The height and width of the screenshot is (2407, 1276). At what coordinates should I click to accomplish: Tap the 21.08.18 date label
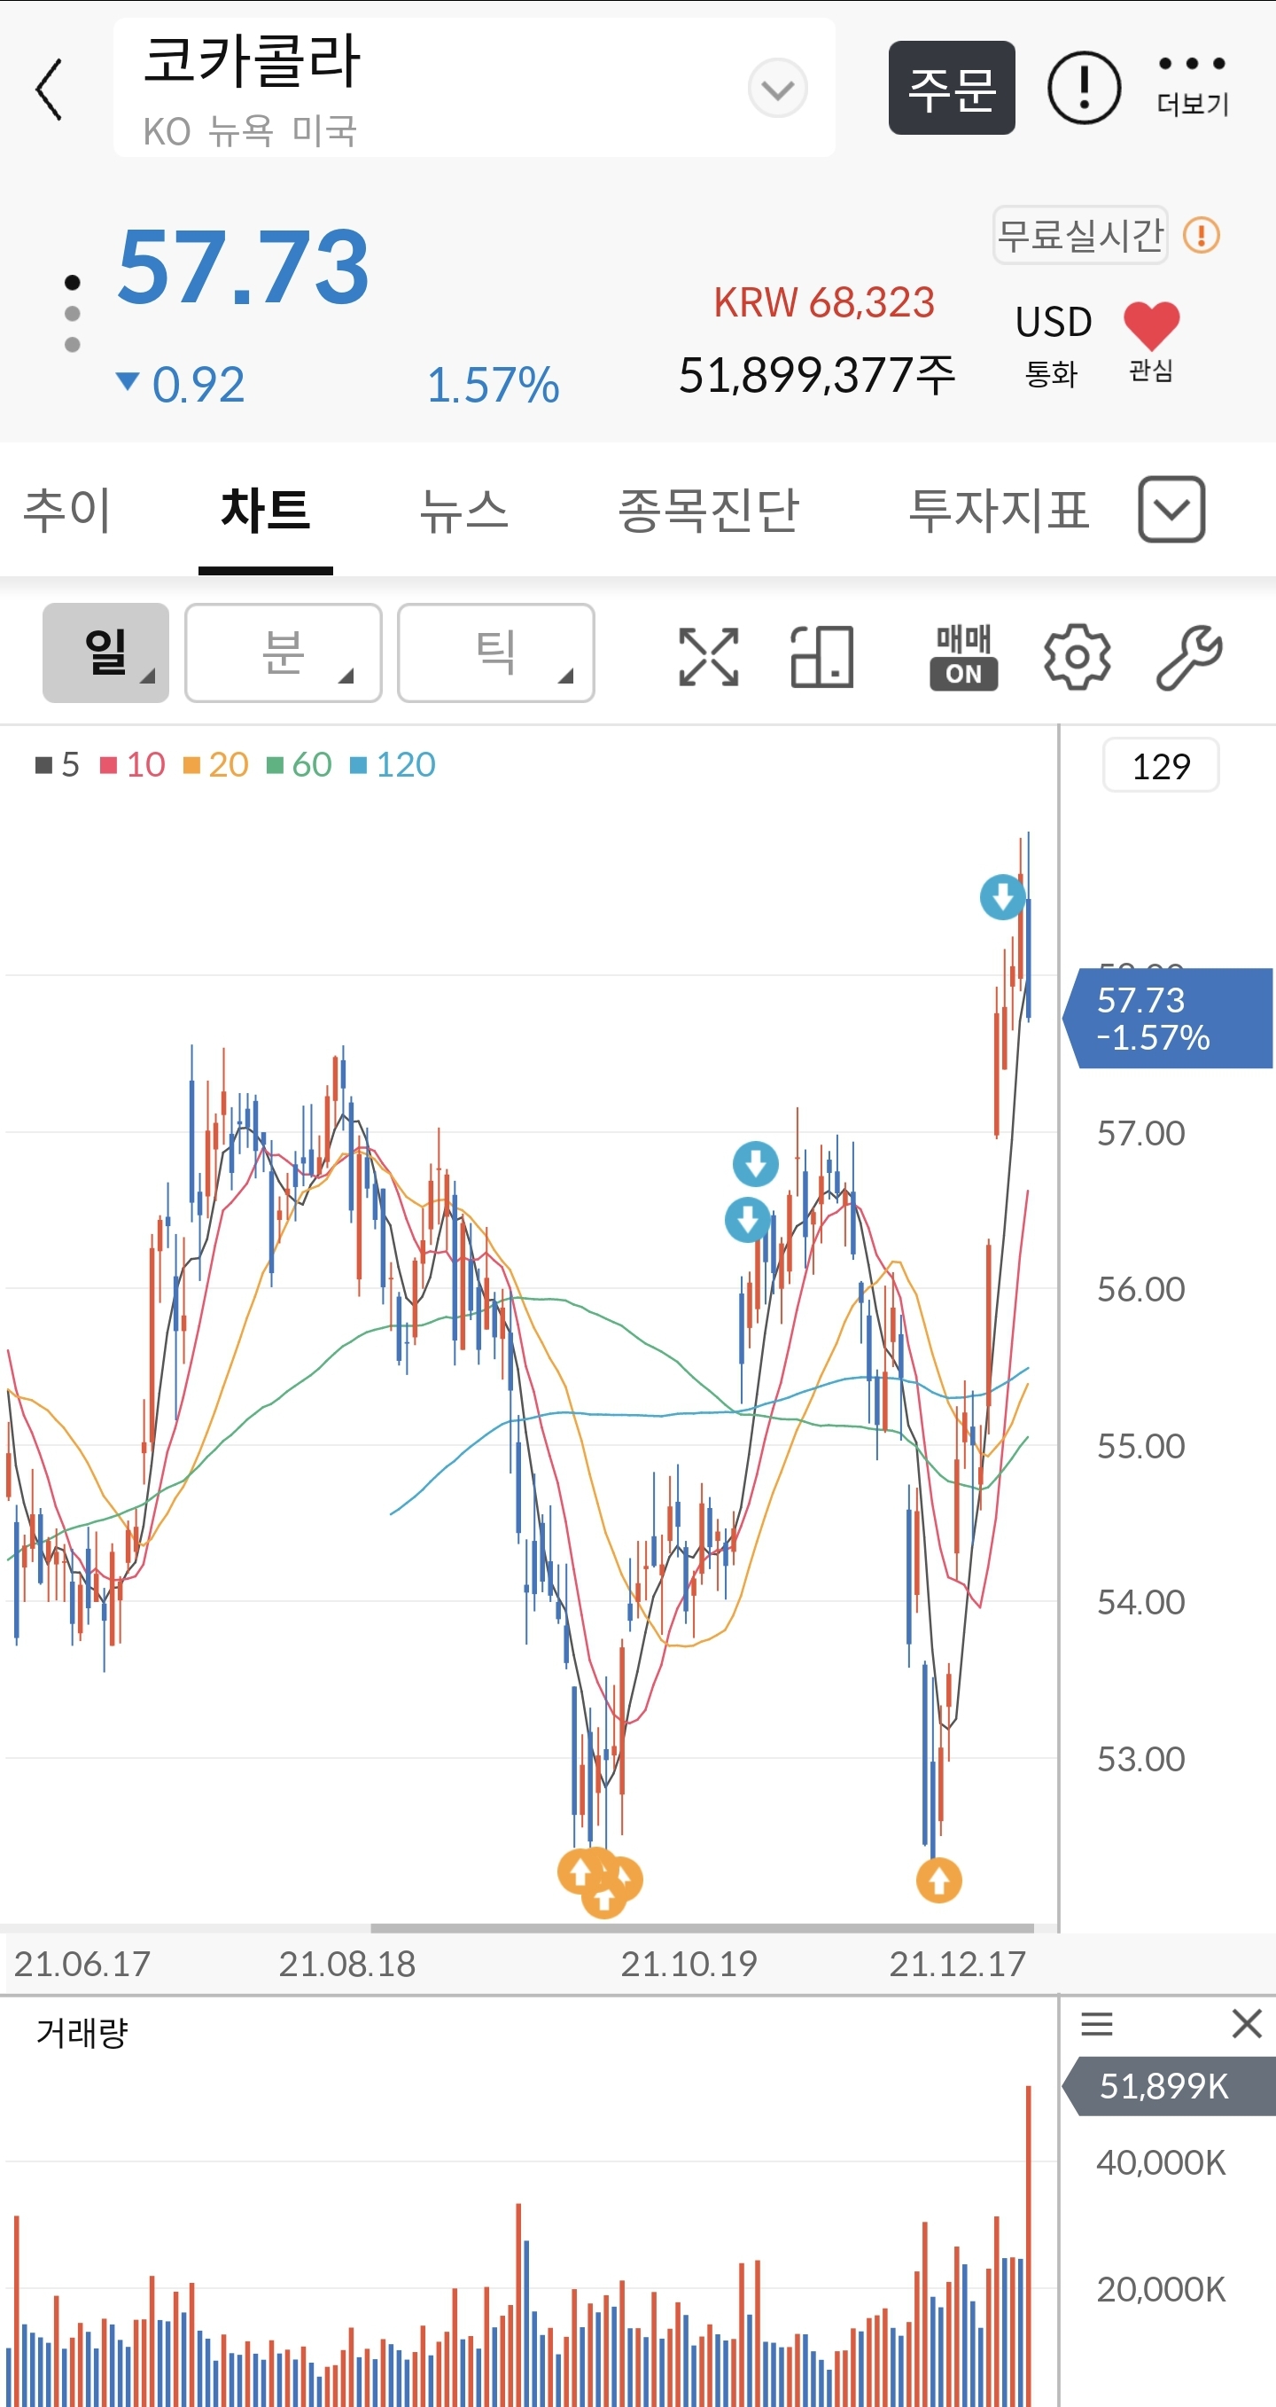[x=346, y=1963]
